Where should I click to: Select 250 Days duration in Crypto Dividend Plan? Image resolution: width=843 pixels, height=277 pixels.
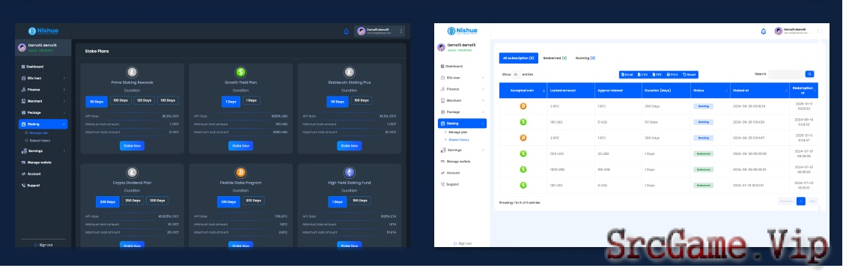133,201
